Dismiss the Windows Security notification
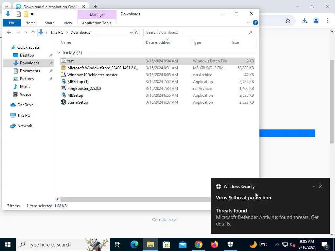Screen dimensions: 335x251 [x=321, y=186]
